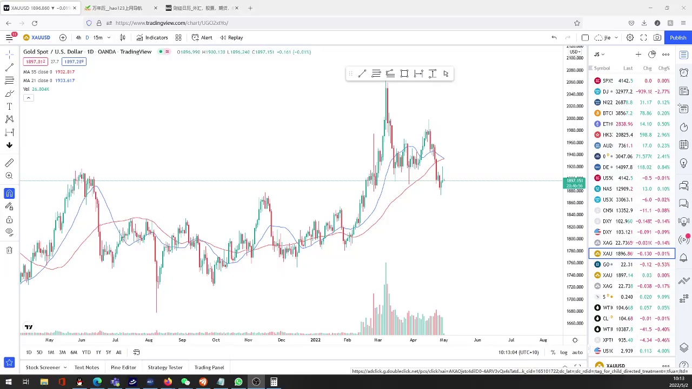Toggle the favorites star drawing toolbar
692x389 pixels.
coord(9,363)
